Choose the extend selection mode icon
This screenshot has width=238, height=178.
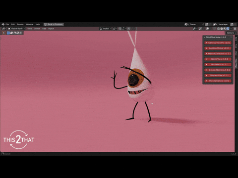click(11, 33)
